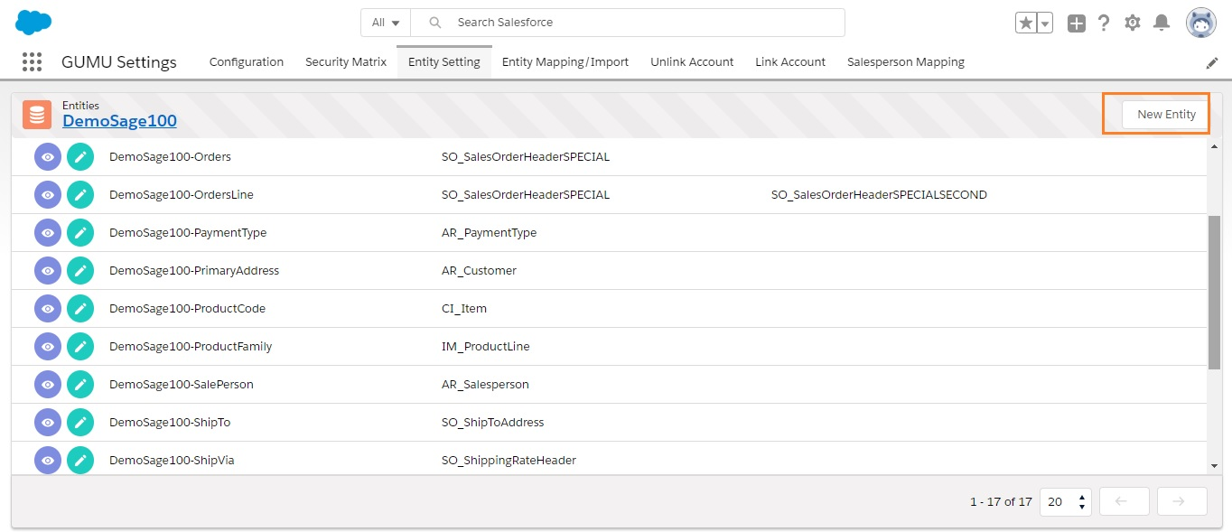
Task: Click the scrollbar up arrow
Action: (x=1214, y=146)
